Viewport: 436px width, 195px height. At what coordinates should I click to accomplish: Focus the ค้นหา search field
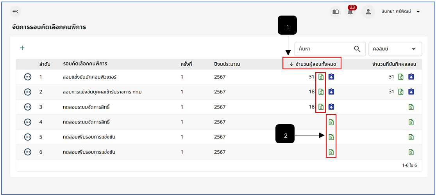[324, 49]
